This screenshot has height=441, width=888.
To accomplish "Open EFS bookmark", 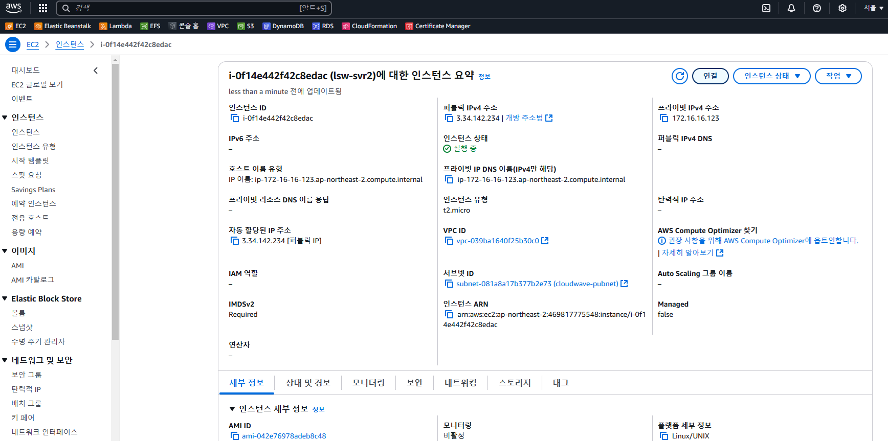I will pos(150,26).
